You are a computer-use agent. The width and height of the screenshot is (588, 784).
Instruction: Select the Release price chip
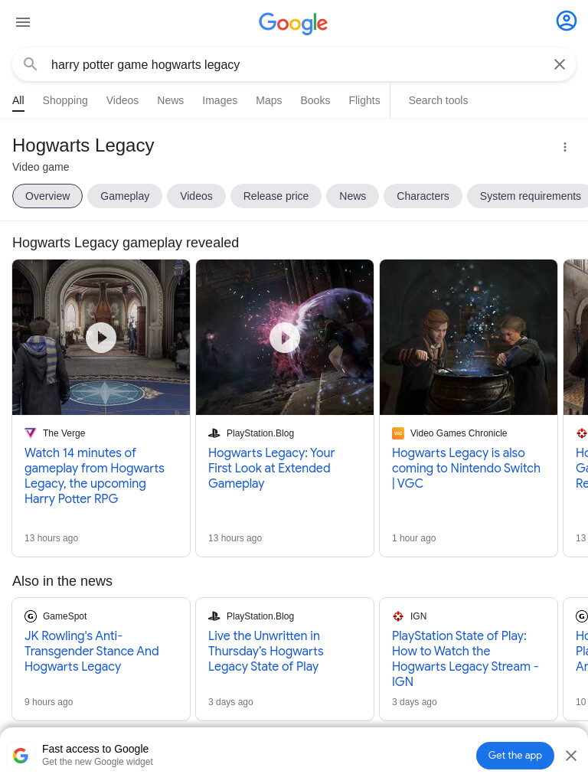[276, 196]
